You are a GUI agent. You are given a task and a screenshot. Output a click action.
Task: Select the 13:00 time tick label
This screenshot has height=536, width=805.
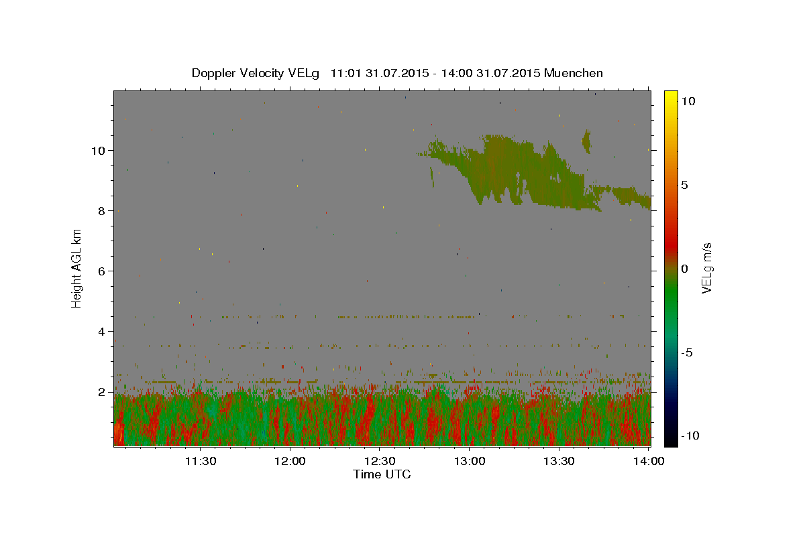pos(470,461)
